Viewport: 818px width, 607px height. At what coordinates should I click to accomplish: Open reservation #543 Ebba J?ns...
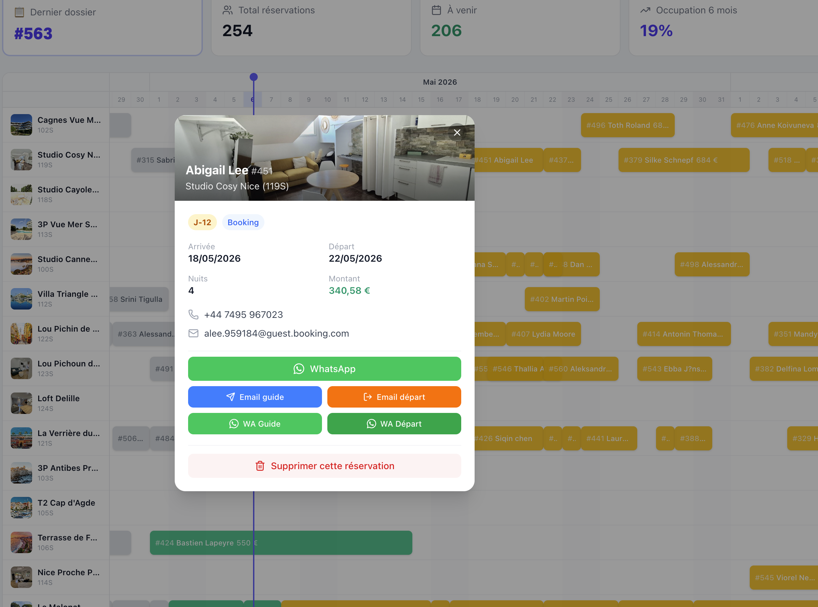coord(674,369)
